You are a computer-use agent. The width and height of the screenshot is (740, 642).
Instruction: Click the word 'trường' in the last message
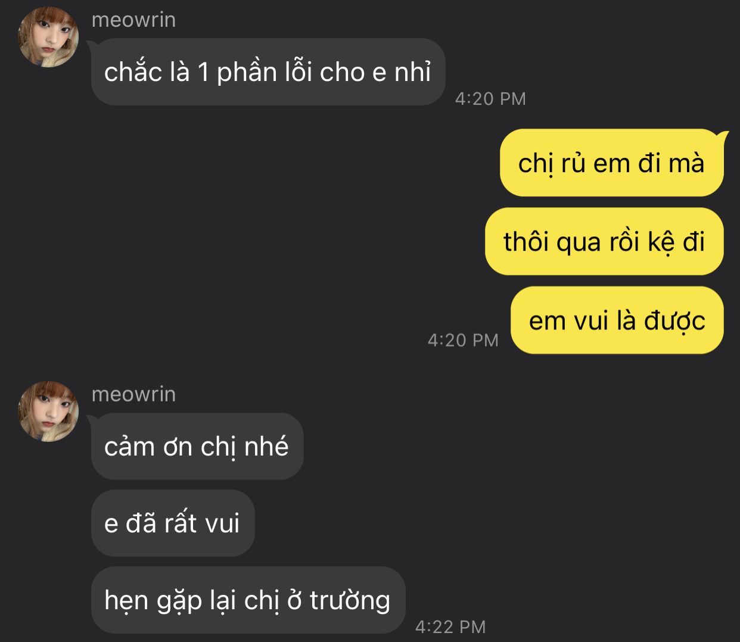click(x=350, y=600)
